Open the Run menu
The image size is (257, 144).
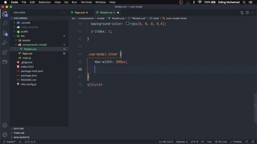(74, 2)
